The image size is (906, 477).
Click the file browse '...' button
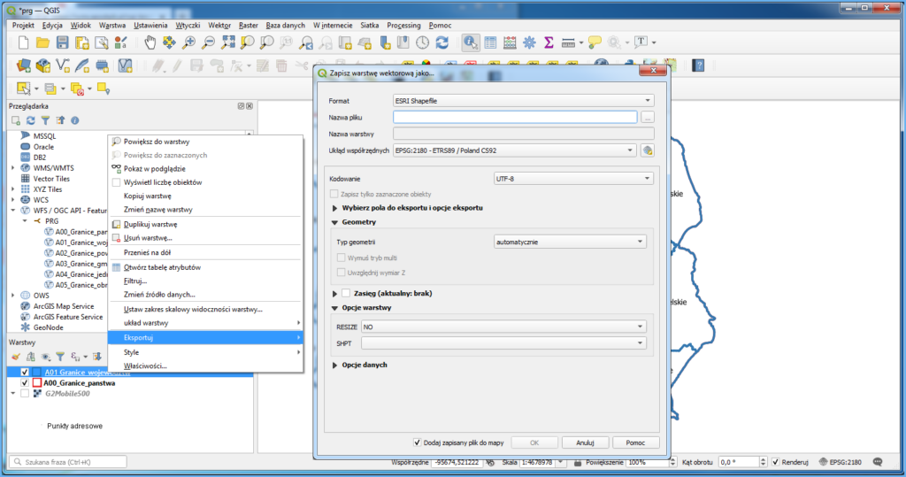[x=648, y=117]
